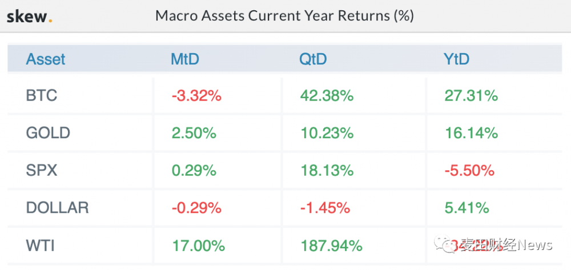Select the DOLLAR asset row label
571x270 pixels.
pyautogui.click(x=57, y=208)
